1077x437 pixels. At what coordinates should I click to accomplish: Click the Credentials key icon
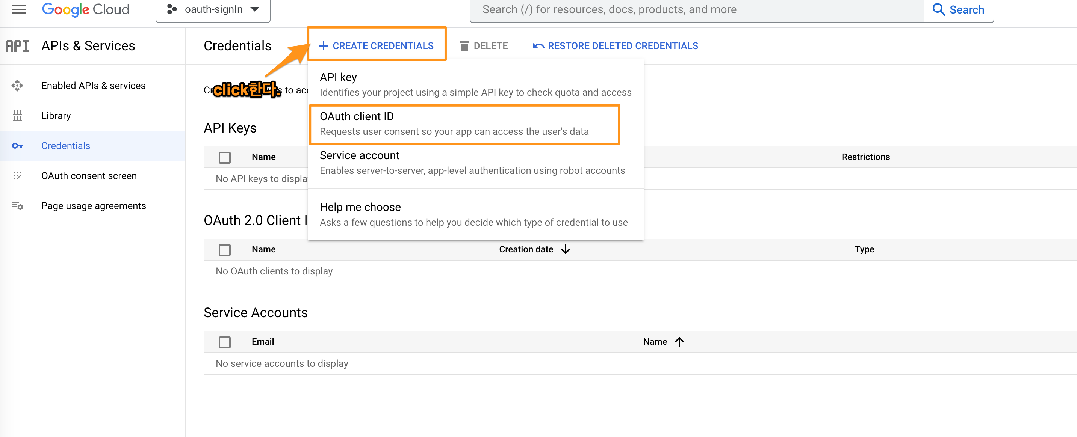(x=17, y=146)
